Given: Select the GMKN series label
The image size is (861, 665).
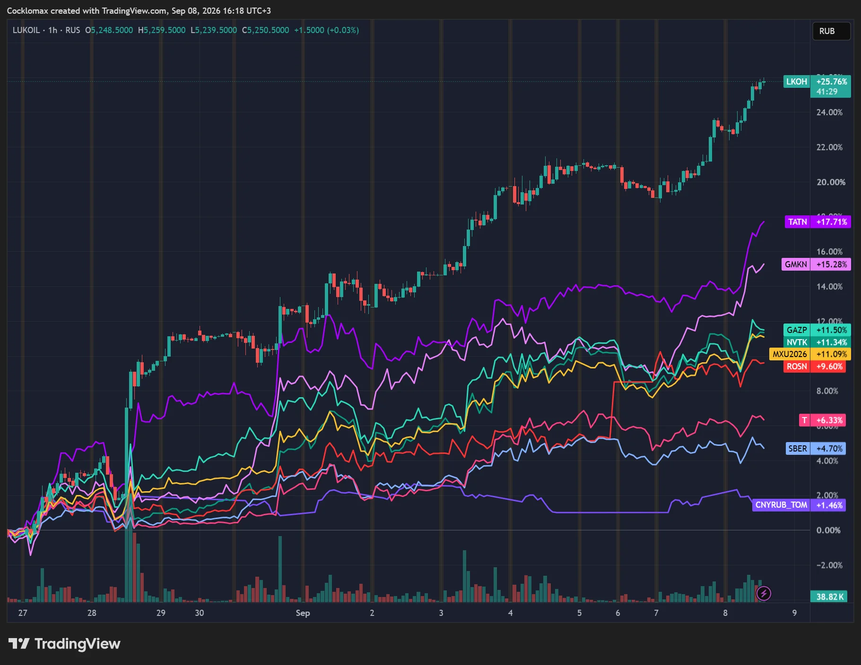Looking at the screenshot, I should click(796, 264).
